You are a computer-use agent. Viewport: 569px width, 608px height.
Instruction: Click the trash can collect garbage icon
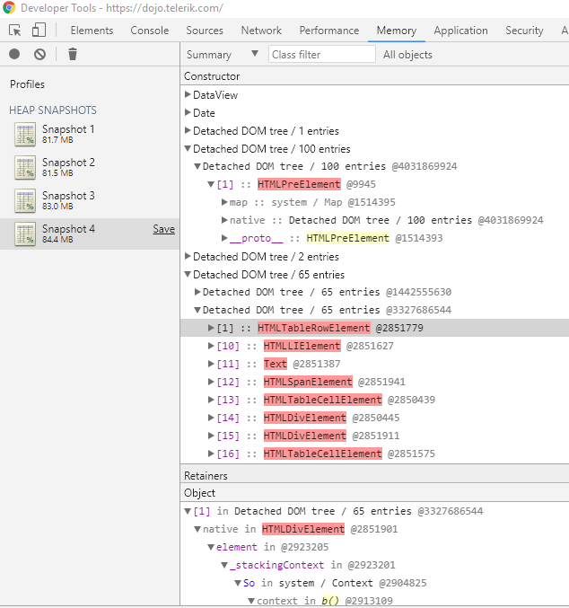click(x=73, y=54)
